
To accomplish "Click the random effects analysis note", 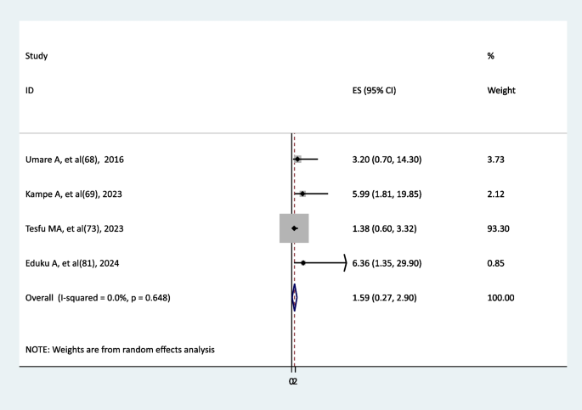I will 118,349.
